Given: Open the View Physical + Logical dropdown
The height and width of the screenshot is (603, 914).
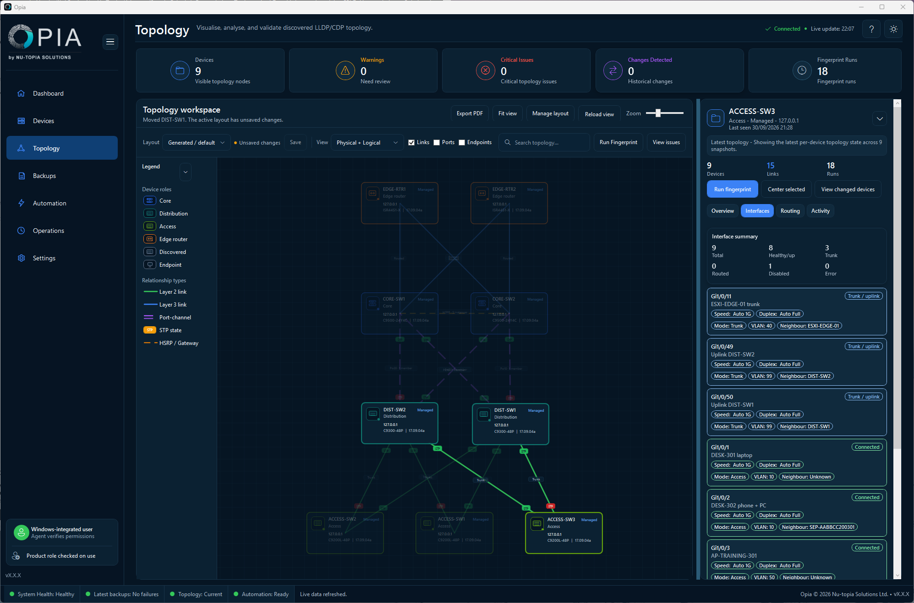Looking at the screenshot, I should (x=367, y=143).
